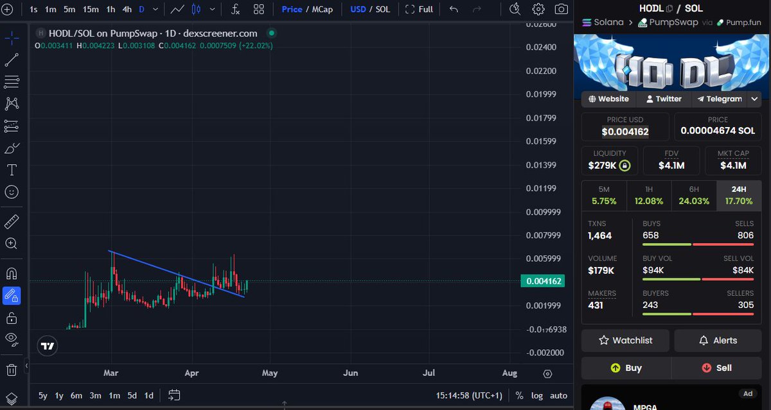Select the Text annotation tool
This screenshot has width=771, height=410.
pyautogui.click(x=13, y=169)
